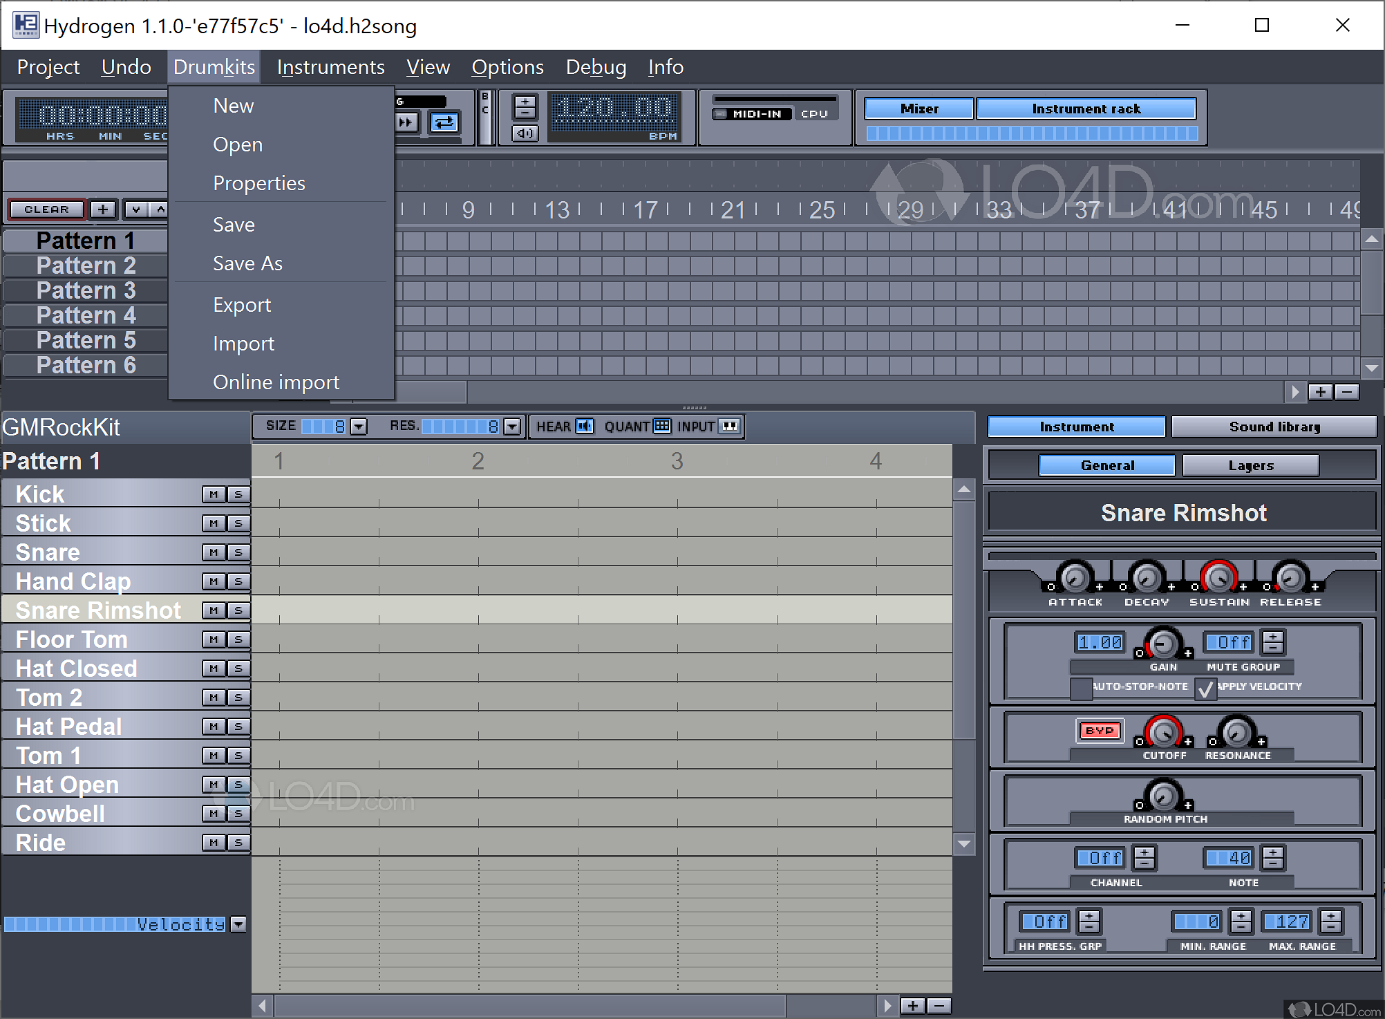Toggle the filter BYP bypass button
1385x1019 pixels.
[x=1099, y=730]
